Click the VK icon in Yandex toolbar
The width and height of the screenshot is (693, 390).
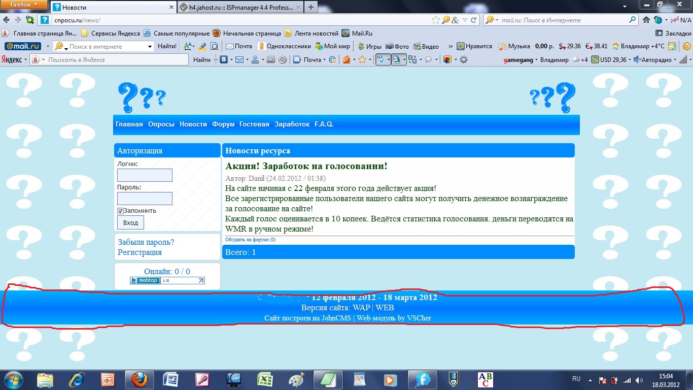(223, 59)
